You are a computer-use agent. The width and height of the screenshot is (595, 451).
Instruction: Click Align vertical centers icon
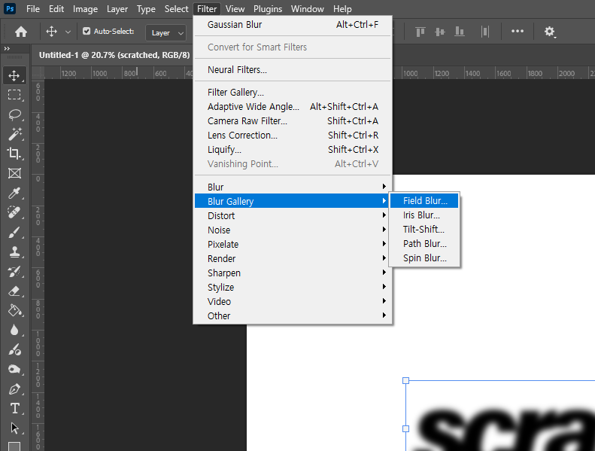440,32
